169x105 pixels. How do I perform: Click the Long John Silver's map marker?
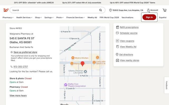tap(94, 62)
